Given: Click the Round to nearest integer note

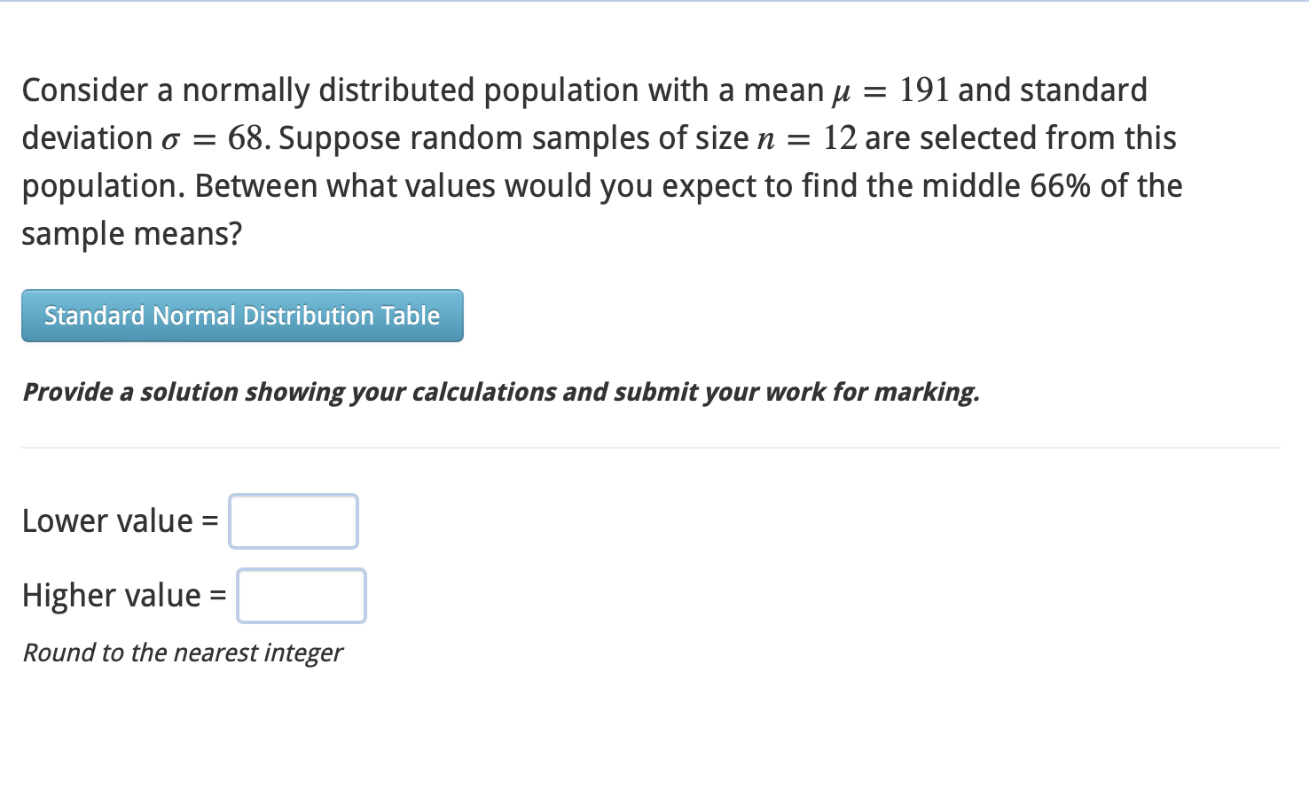Looking at the screenshot, I should coord(183,653).
